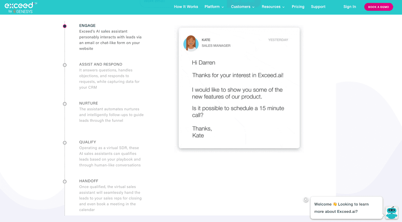The height and width of the screenshot is (222, 402).
Task: Click the HANDOFF heading text
Action: [x=89, y=181]
